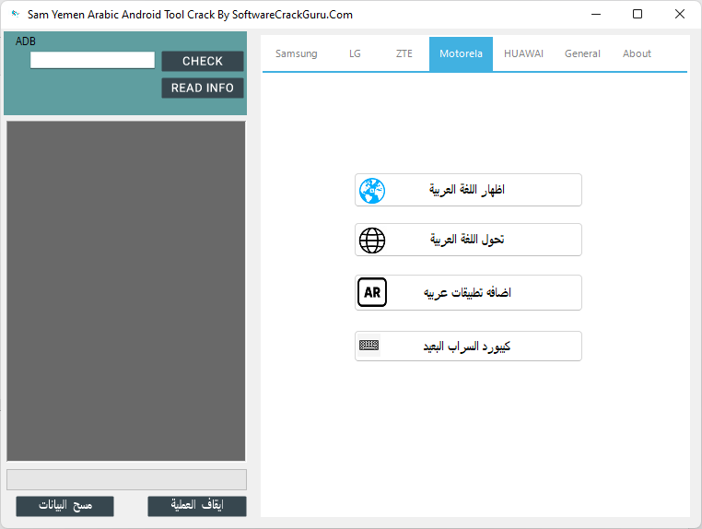Screen dimensions: 702x529
Task: Click the اظهار اللغة العربية button text
Action: coord(467,190)
